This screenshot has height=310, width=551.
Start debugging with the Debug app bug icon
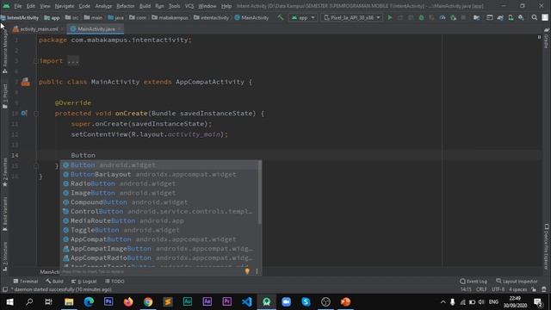pos(421,17)
